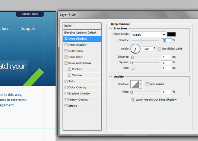Toggle the Drop Shadow checkbox
Viewport: 198px width, 141px height.
tap(66, 39)
